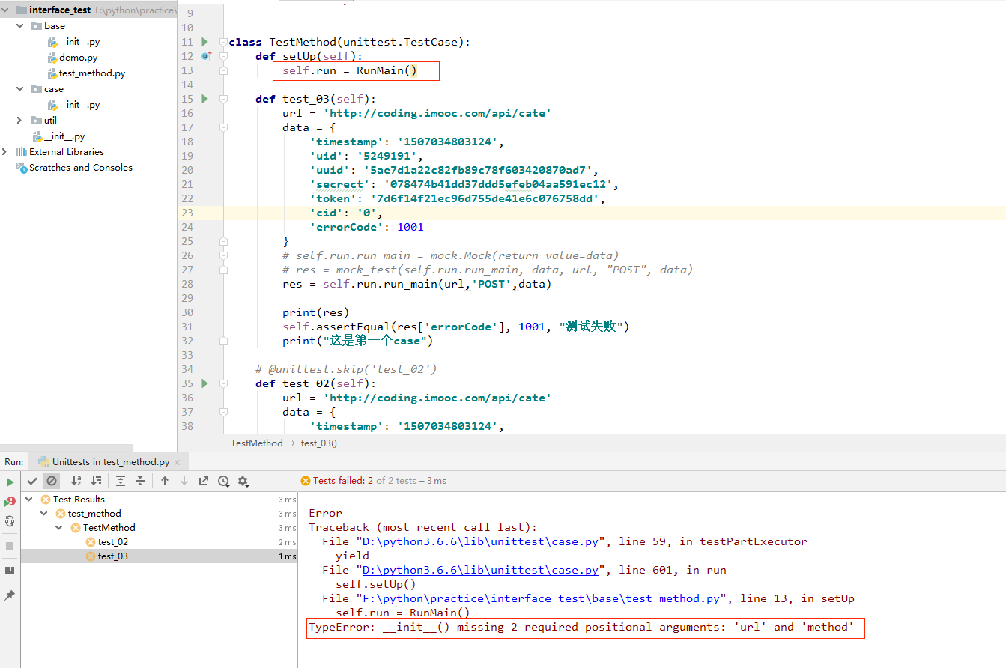
Task: Place cursor on self.run = RunMain() line 13
Action: (349, 71)
